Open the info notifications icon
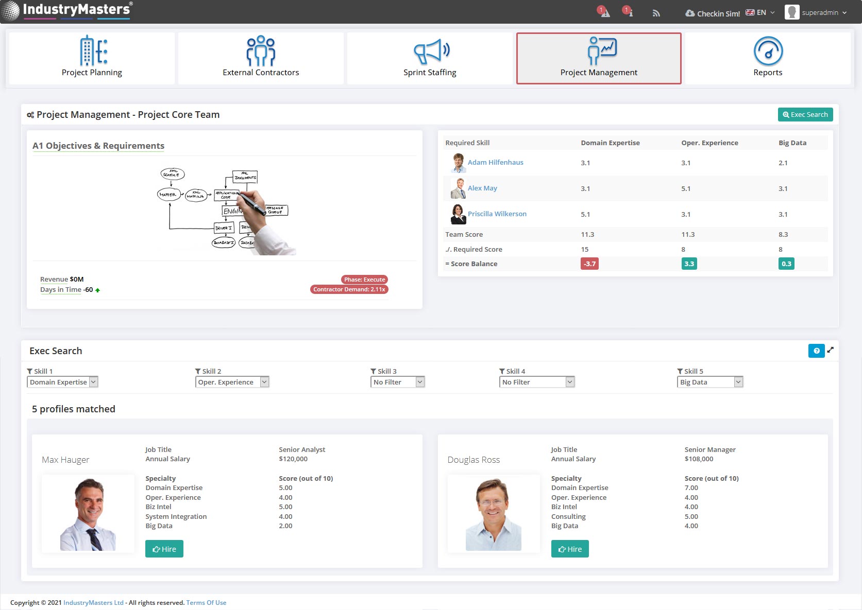Image resolution: width=862 pixels, height=610 pixels. (x=629, y=13)
